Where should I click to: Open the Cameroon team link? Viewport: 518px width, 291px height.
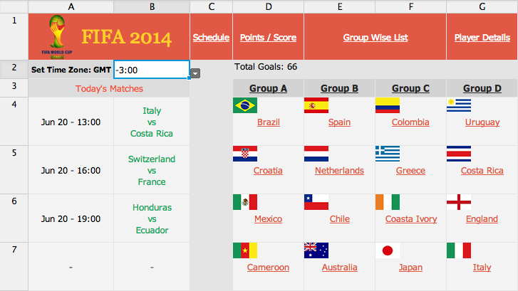[x=268, y=268]
